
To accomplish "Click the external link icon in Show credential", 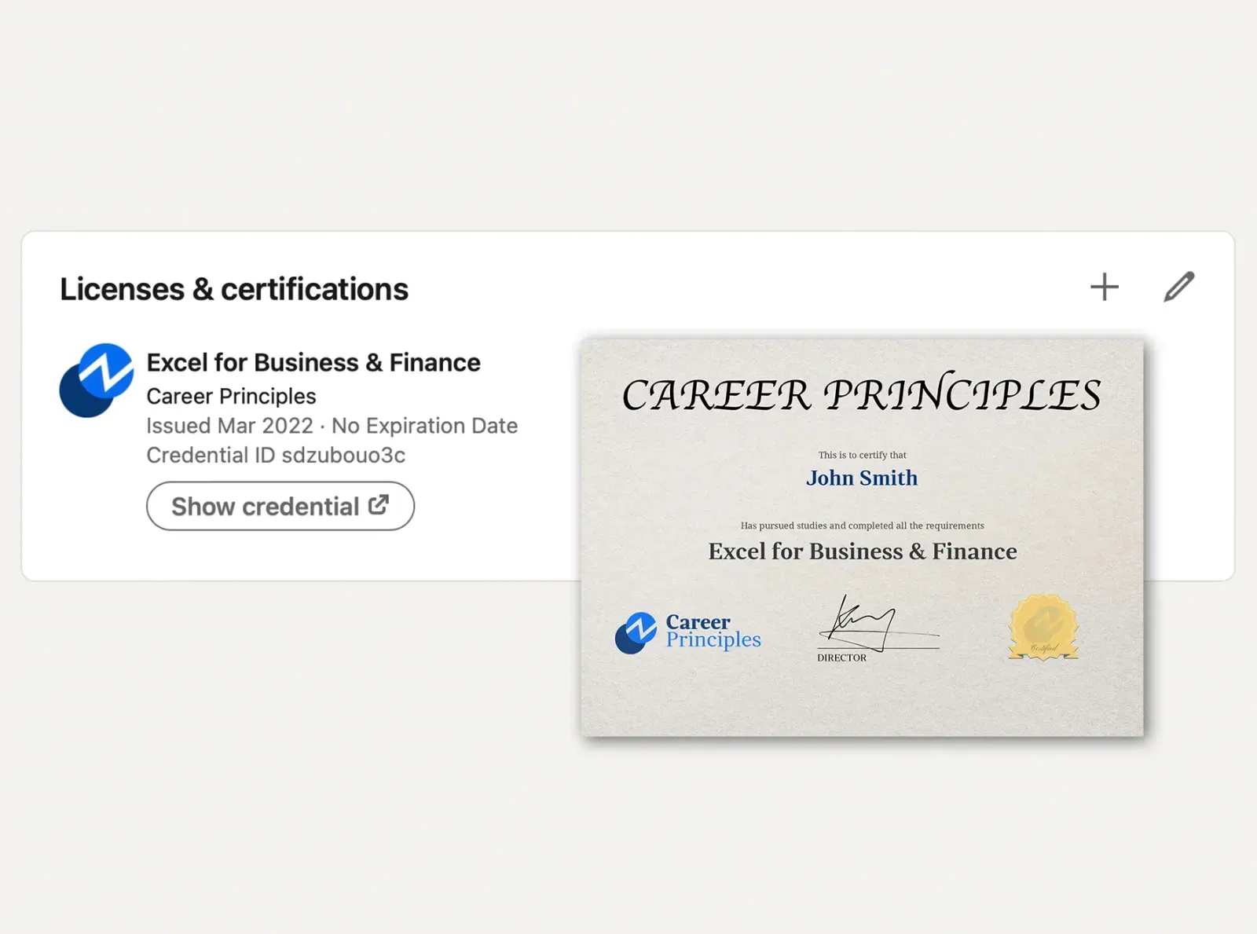I will pos(379,505).
